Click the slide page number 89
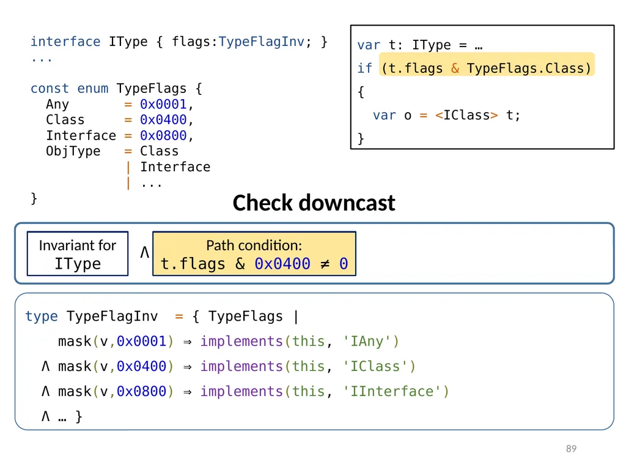626x470 pixels. click(572, 449)
